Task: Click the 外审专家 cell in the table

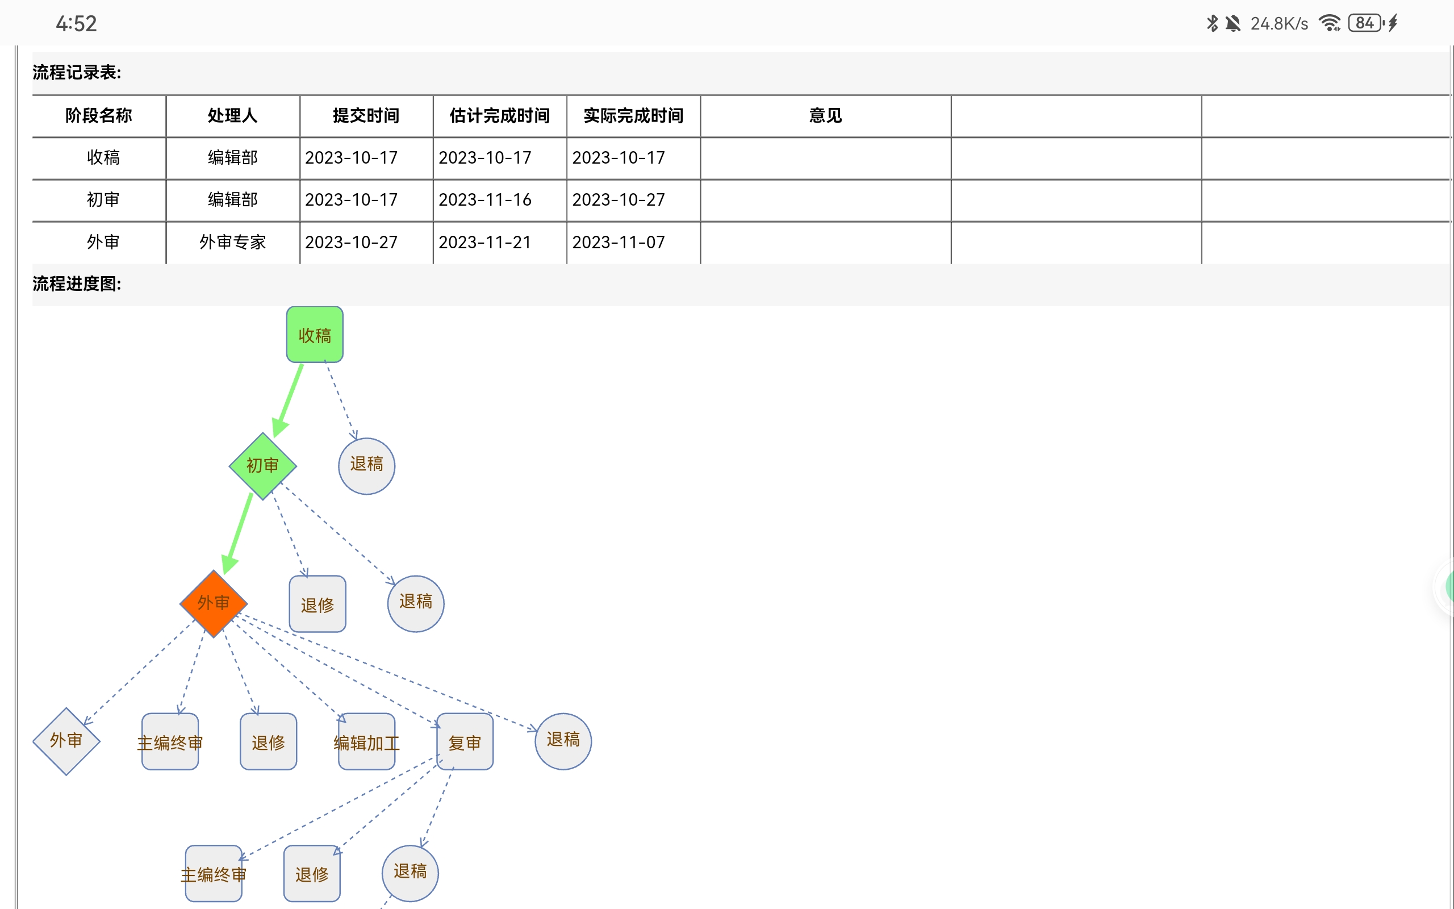Action: tap(232, 242)
